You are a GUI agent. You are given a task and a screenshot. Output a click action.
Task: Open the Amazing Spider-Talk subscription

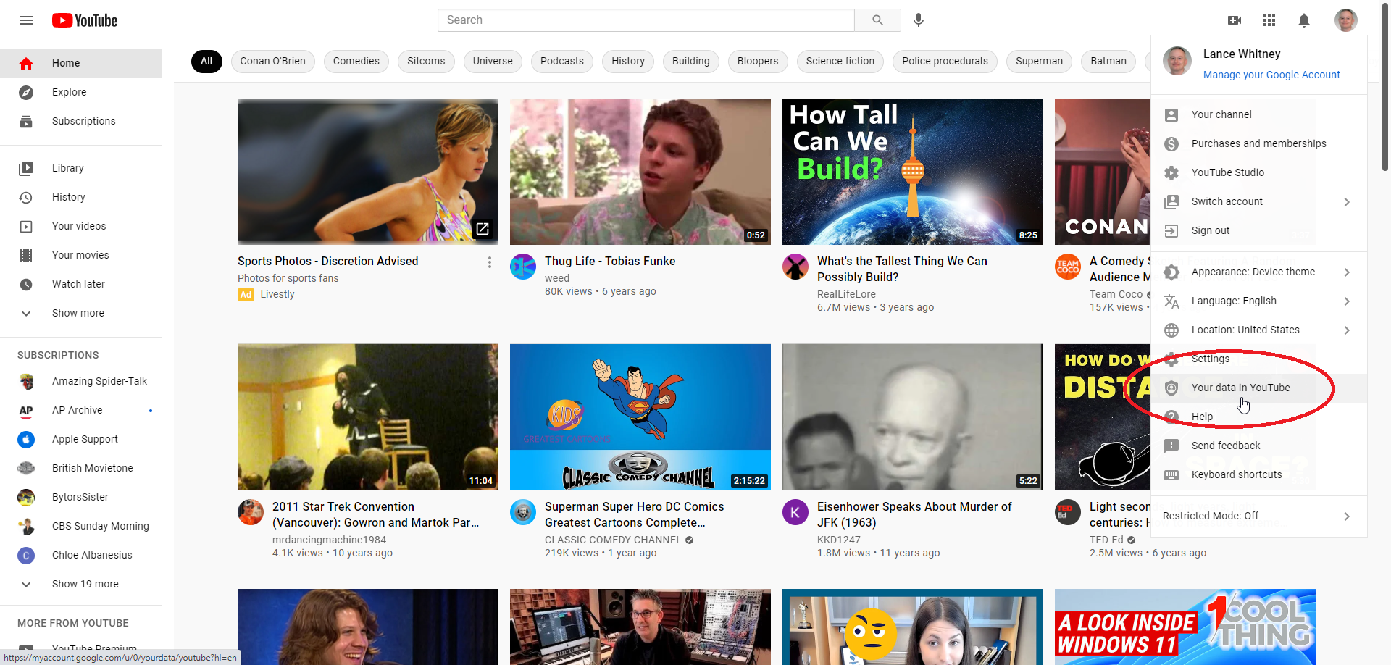[81, 381]
